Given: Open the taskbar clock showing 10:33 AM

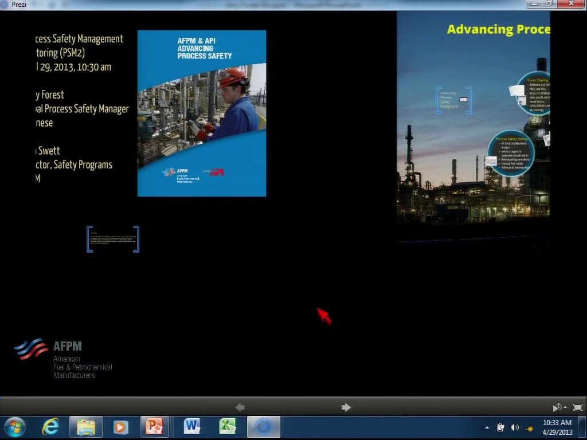Looking at the screenshot, I should pos(557,427).
